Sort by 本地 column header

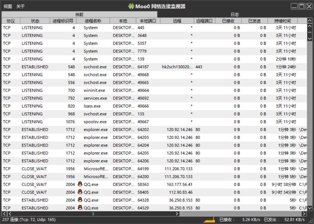(x=123, y=21)
